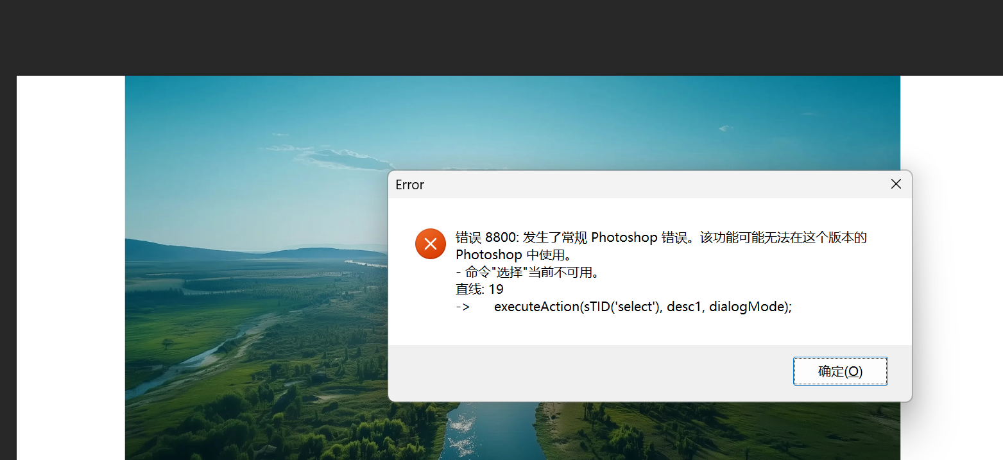This screenshot has height=460, width=1003.
Task: Click the small cloud at upper right sky
Action: pos(725,128)
